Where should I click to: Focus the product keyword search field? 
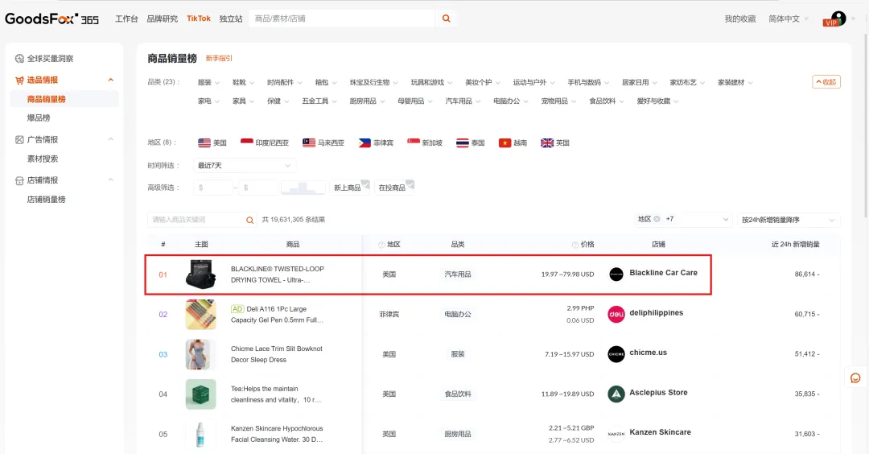[x=196, y=220]
